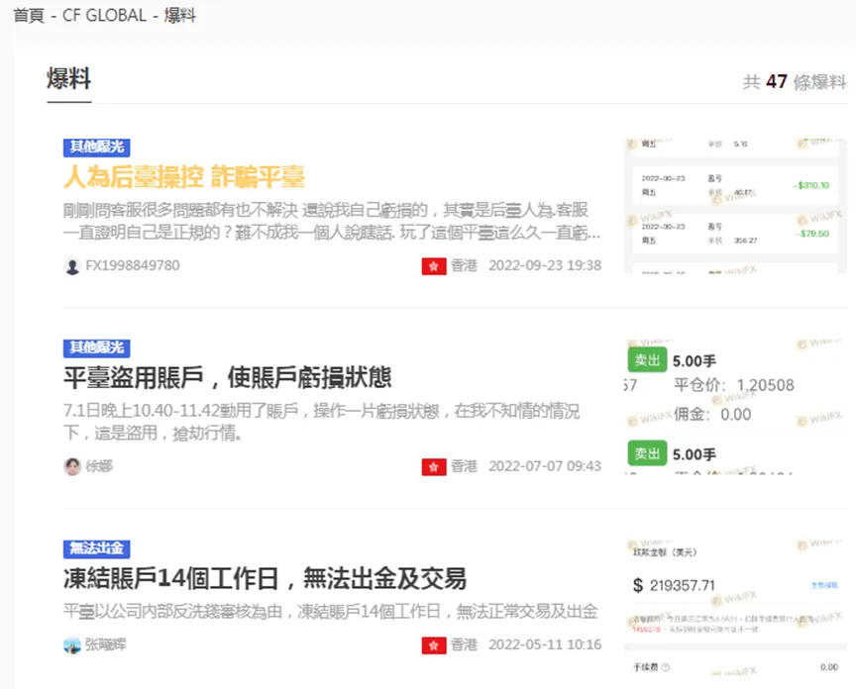Open CF GLOBAL breadcrumb link
Screen dimensions: 856x689
point(104,15)
